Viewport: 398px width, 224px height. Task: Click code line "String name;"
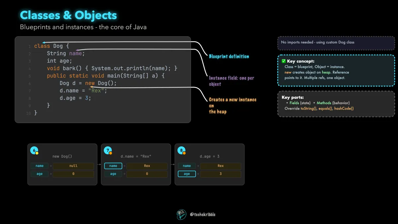(x=66, y=53)
